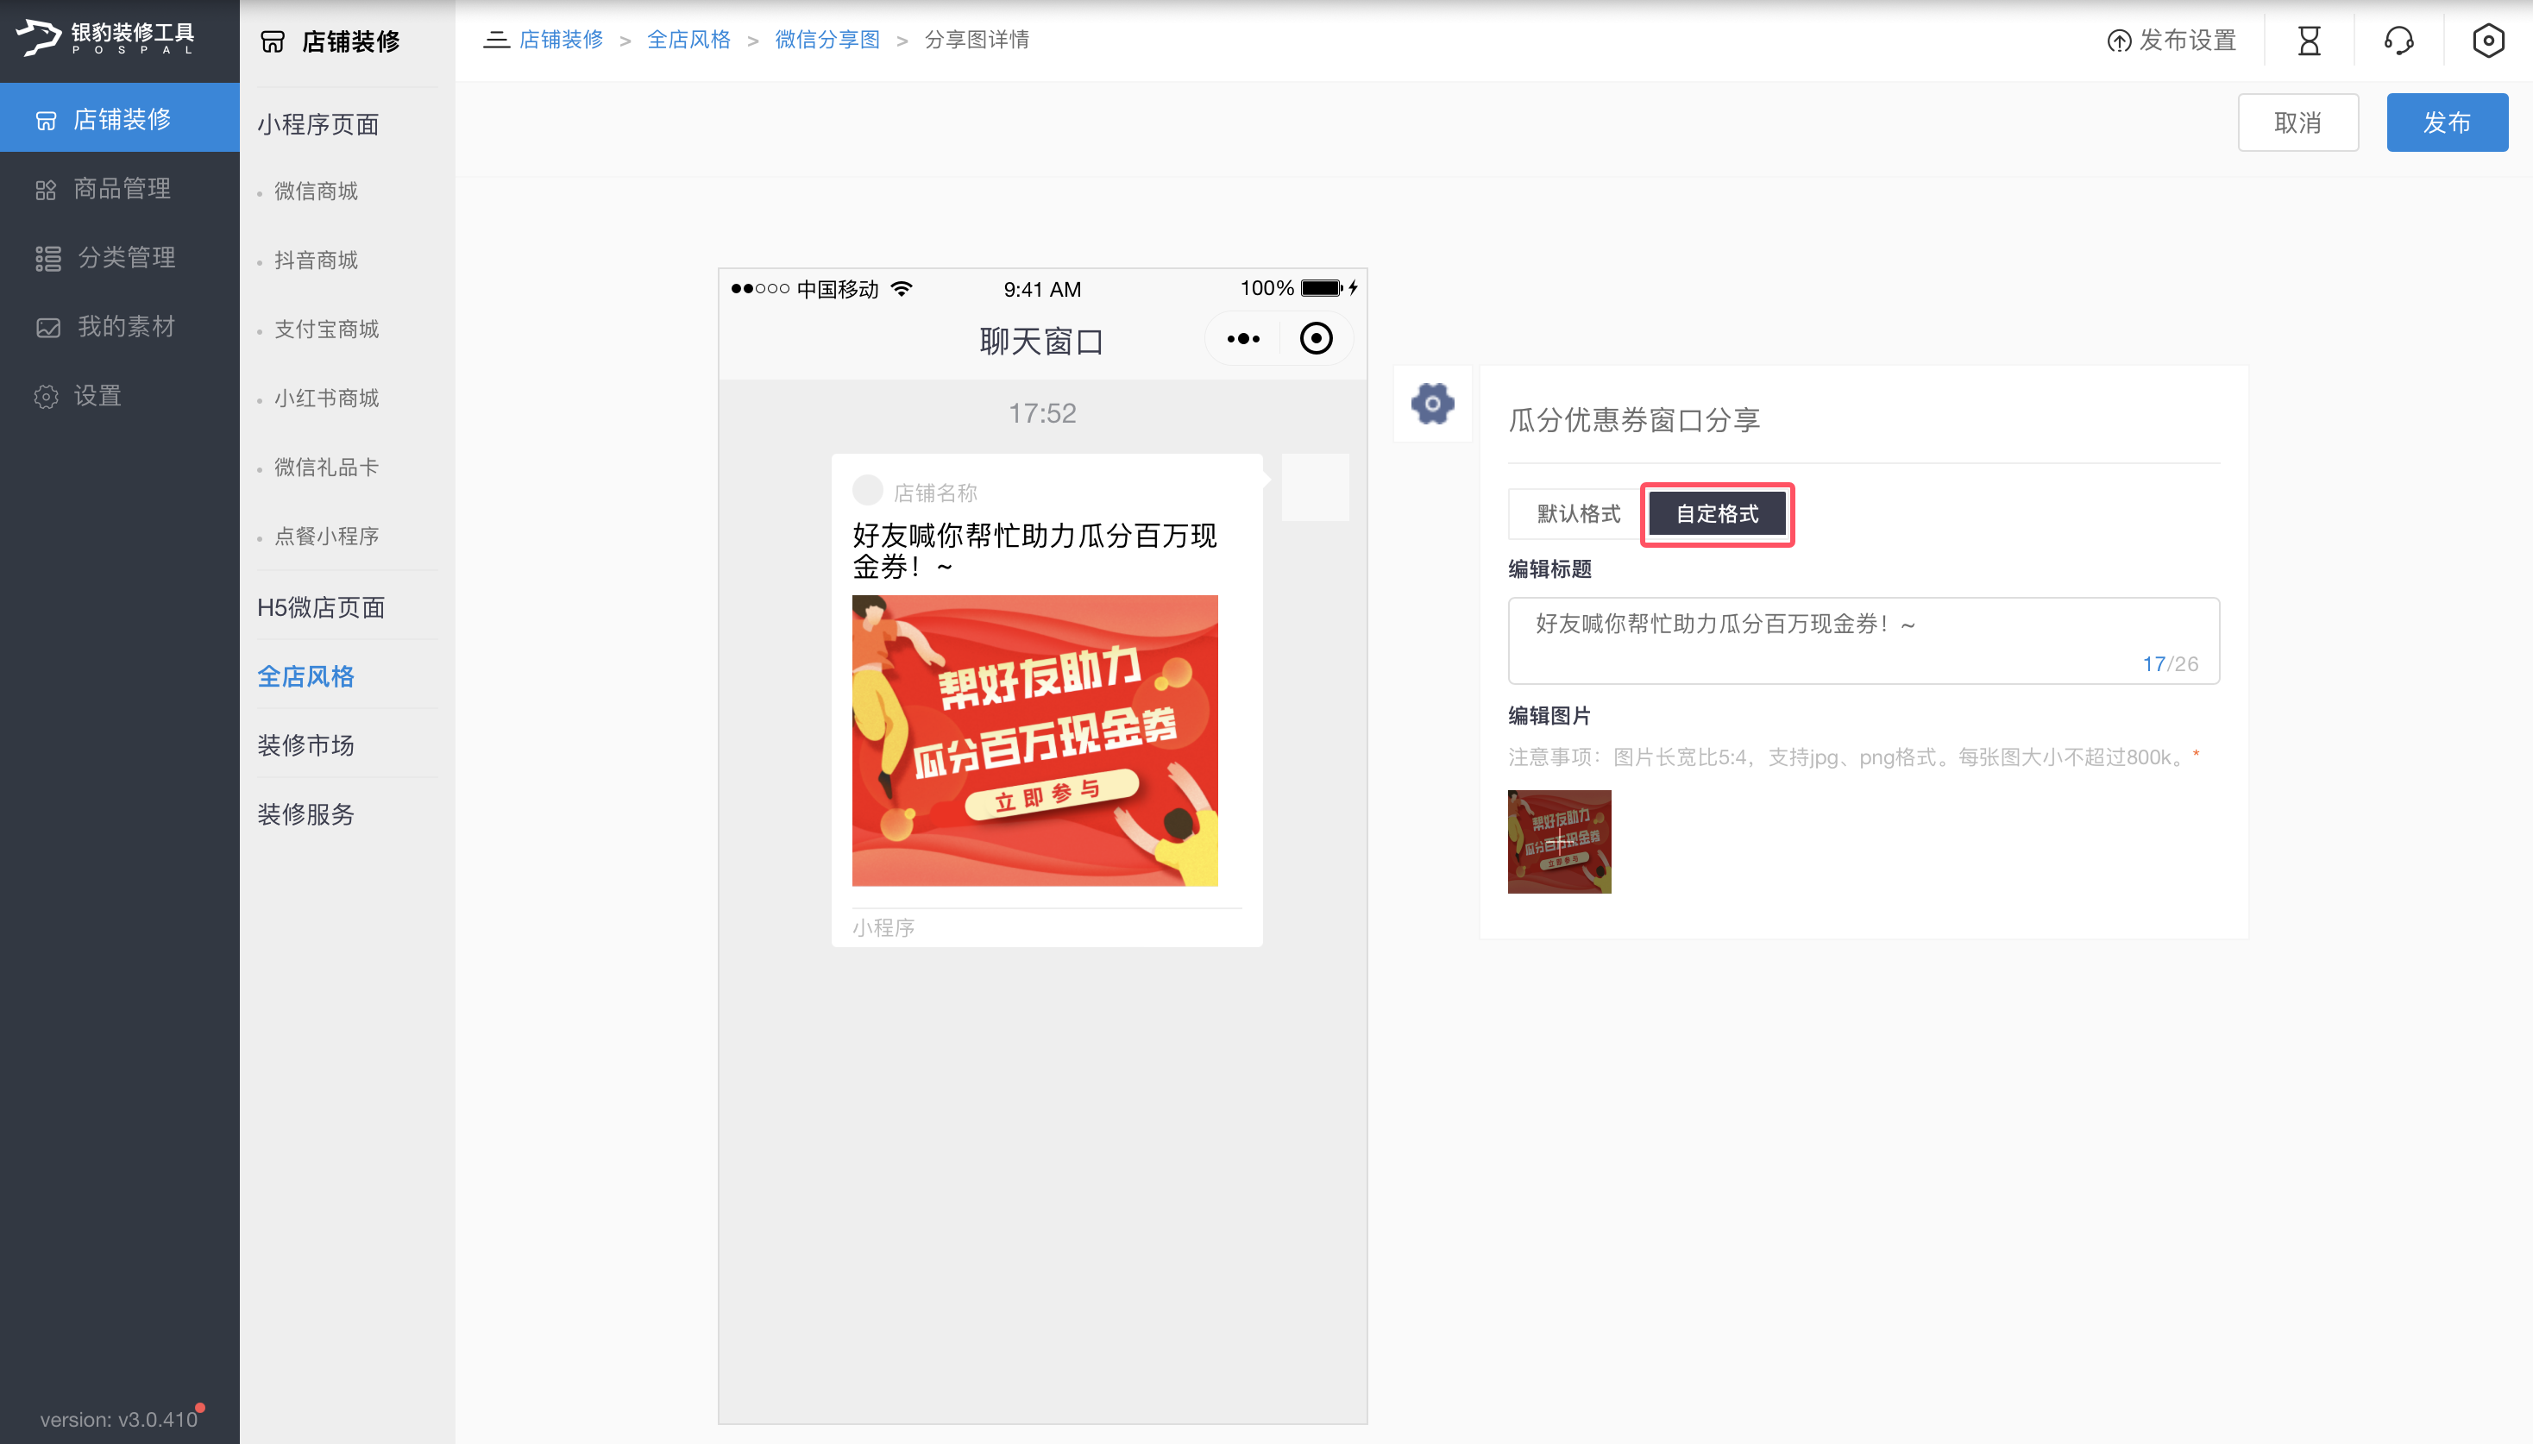This screenshot has width=2533, height=1444.
Task: Open 全店风格 from the breadcrumb
Action: point(688,39)
